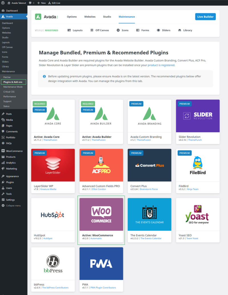This screenshot has height=295, width=228.
Task: Open the Appearance menu in the sidebar
Action: 13,176
